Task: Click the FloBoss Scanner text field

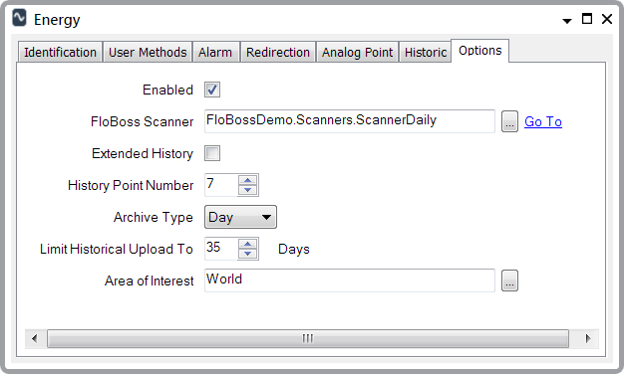Action: [x=350, y=121]
